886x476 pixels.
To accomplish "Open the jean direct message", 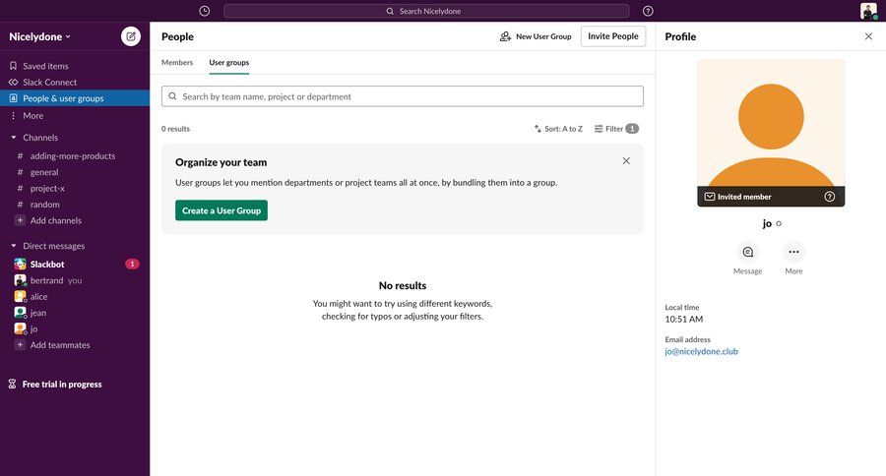I will pyautogui.click(x=75, y=313).
